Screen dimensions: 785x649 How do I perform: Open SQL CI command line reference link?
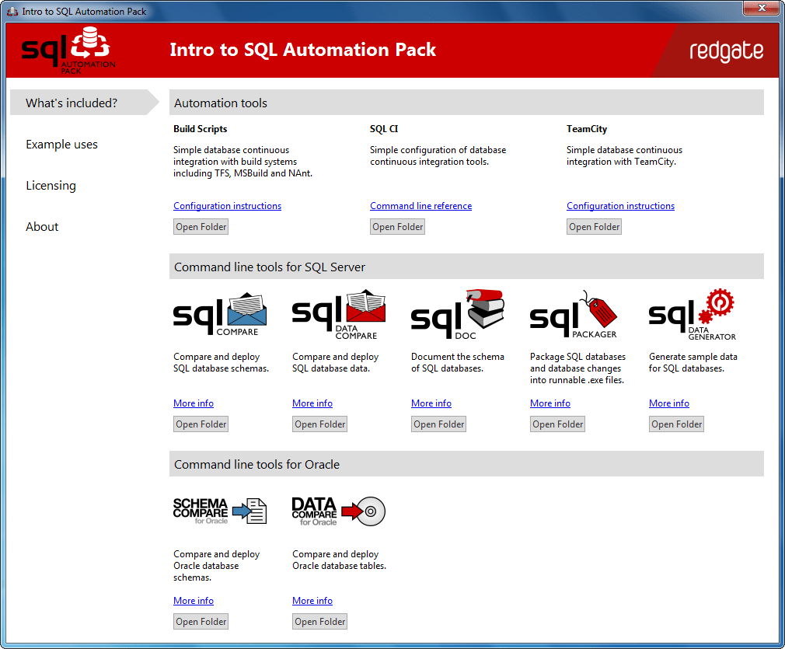click(x=421, y=206)
